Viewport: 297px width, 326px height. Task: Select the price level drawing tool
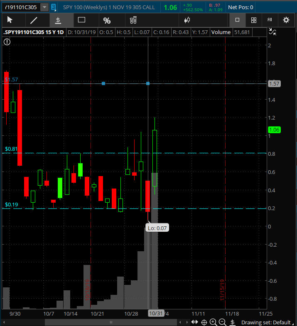[58, 20]
